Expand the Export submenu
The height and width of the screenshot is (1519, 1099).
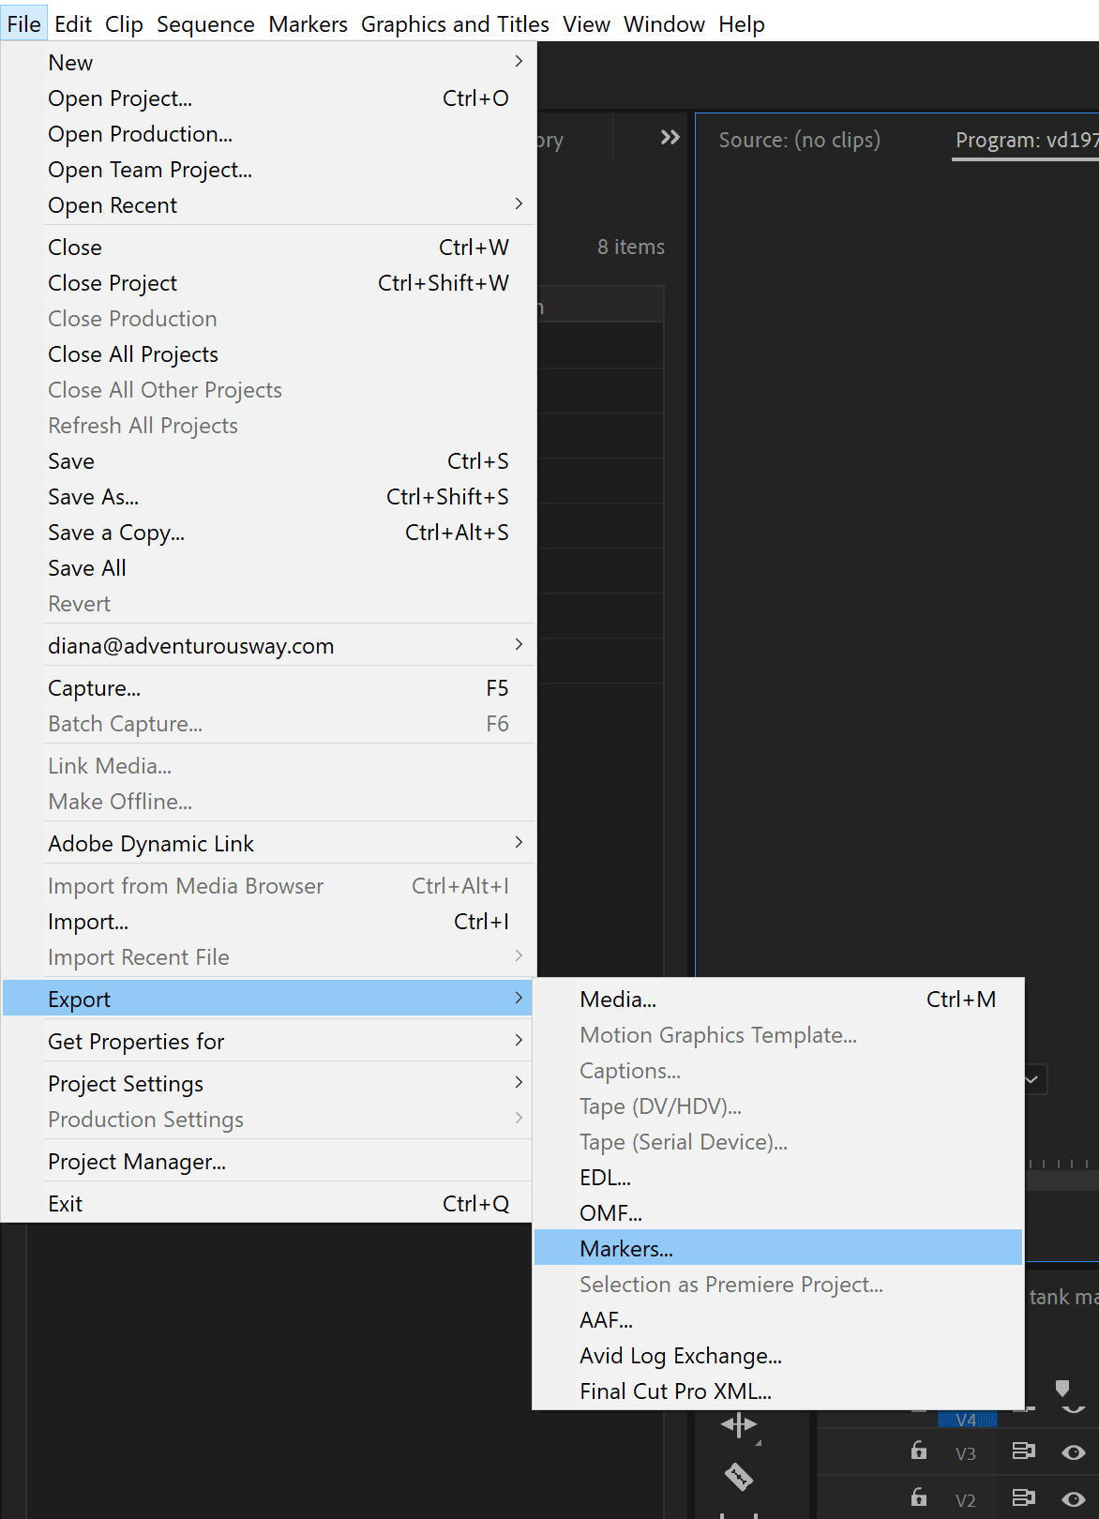click(268, 1000)
